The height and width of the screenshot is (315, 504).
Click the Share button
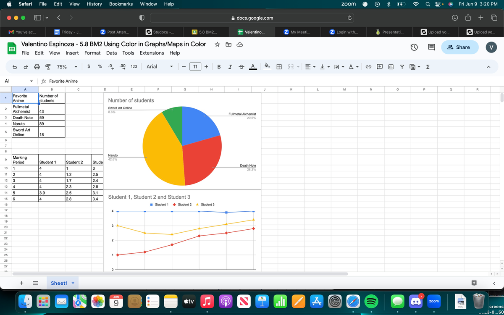(x=459, y=47)
